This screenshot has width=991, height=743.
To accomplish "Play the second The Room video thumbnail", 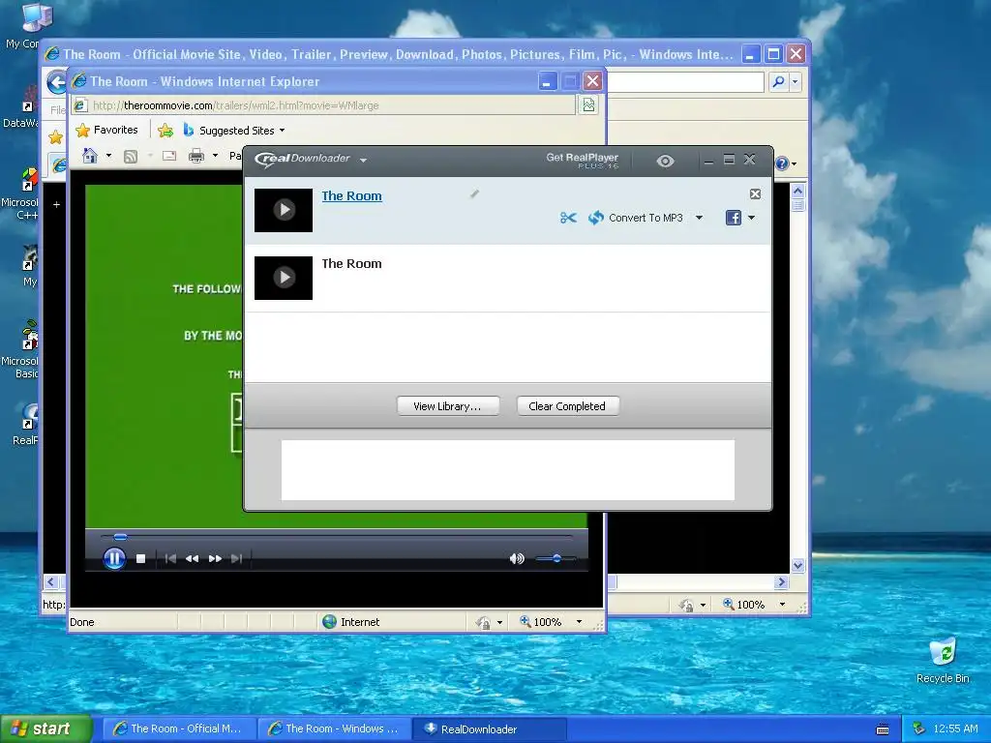I will point(284,278).
